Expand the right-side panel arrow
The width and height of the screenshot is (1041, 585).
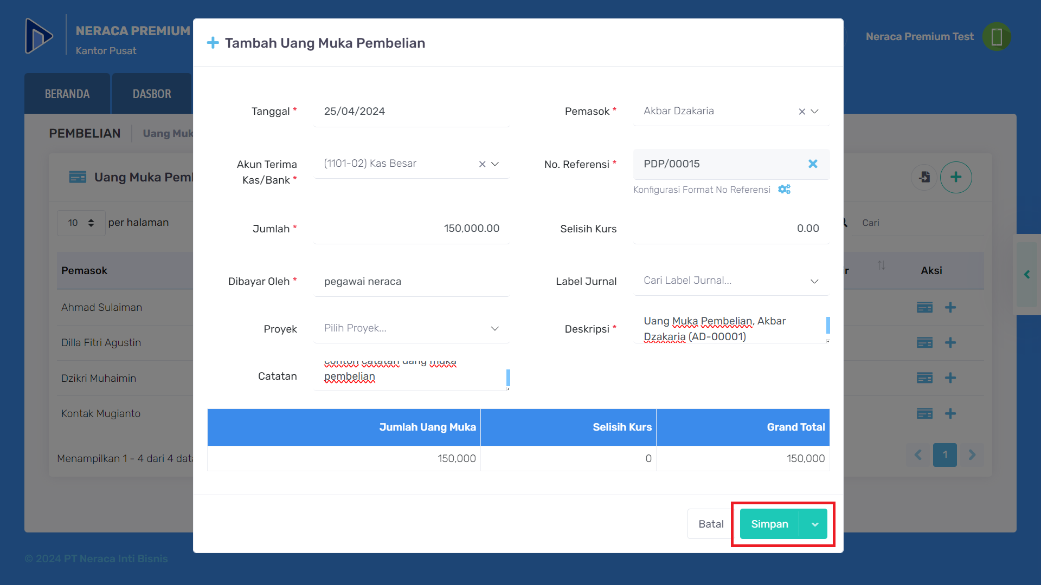tap(1026, 275)
